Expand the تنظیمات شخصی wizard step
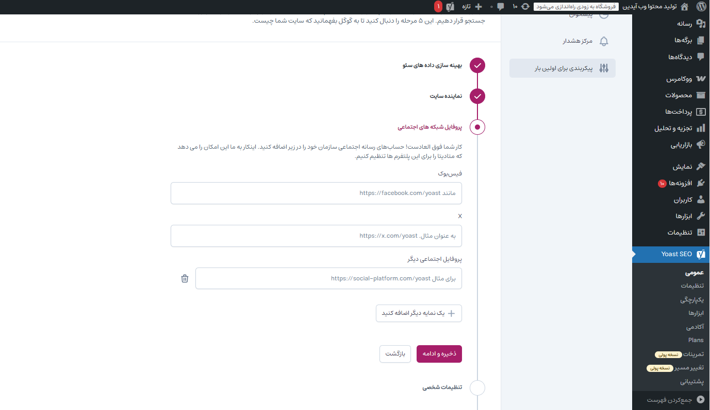 pyautogui.click(x=477, y=388)
